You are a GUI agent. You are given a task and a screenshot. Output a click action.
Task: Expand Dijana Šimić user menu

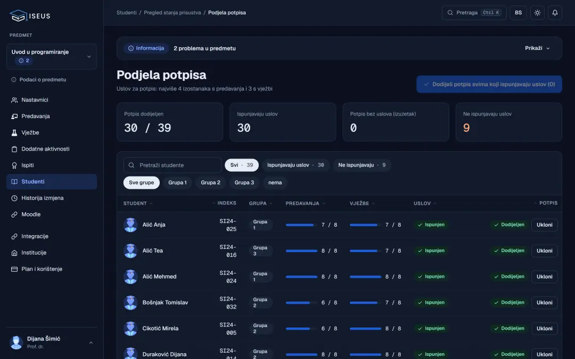point(52,343)
